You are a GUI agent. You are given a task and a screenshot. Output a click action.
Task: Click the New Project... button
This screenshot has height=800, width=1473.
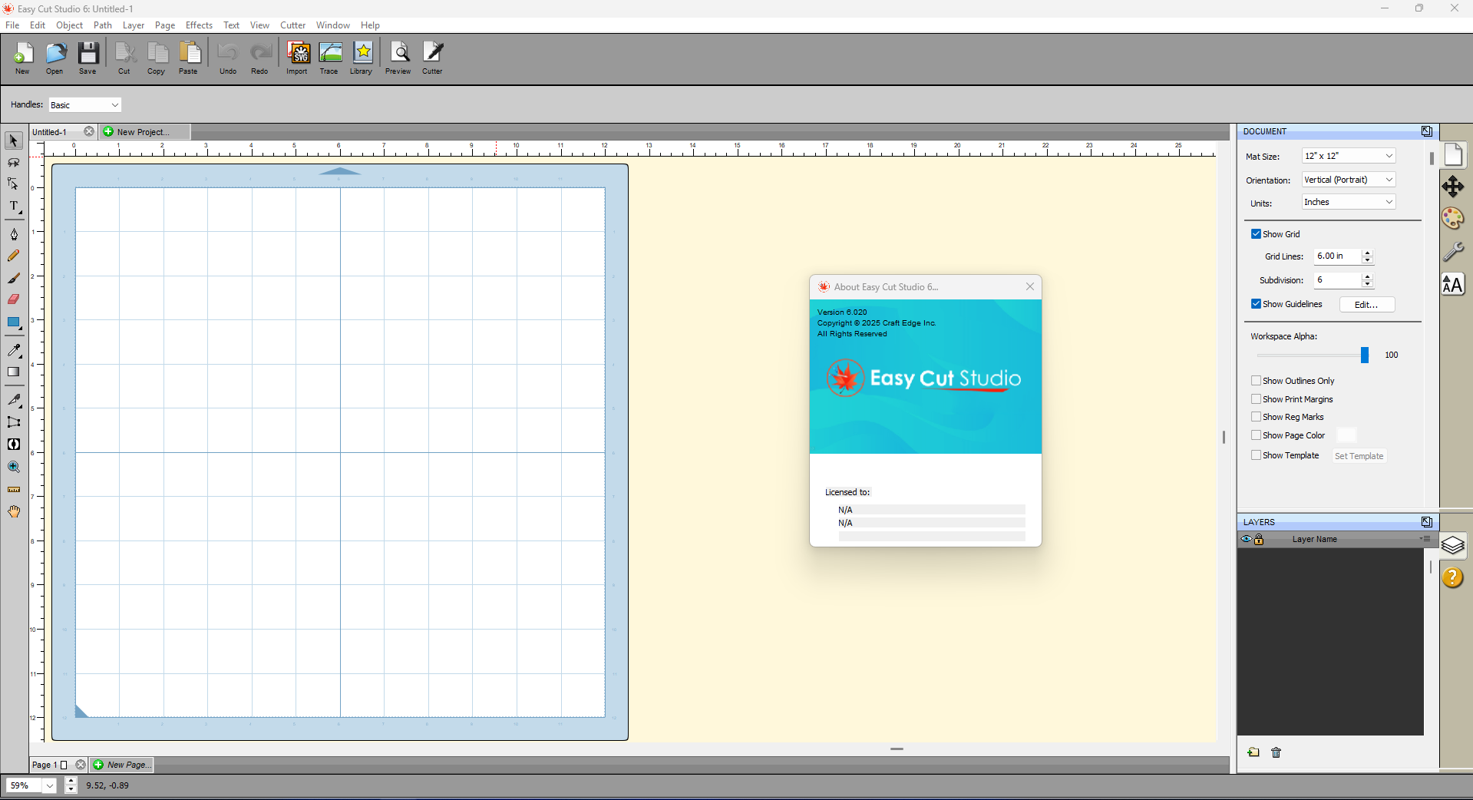click(x=143, y=132)
